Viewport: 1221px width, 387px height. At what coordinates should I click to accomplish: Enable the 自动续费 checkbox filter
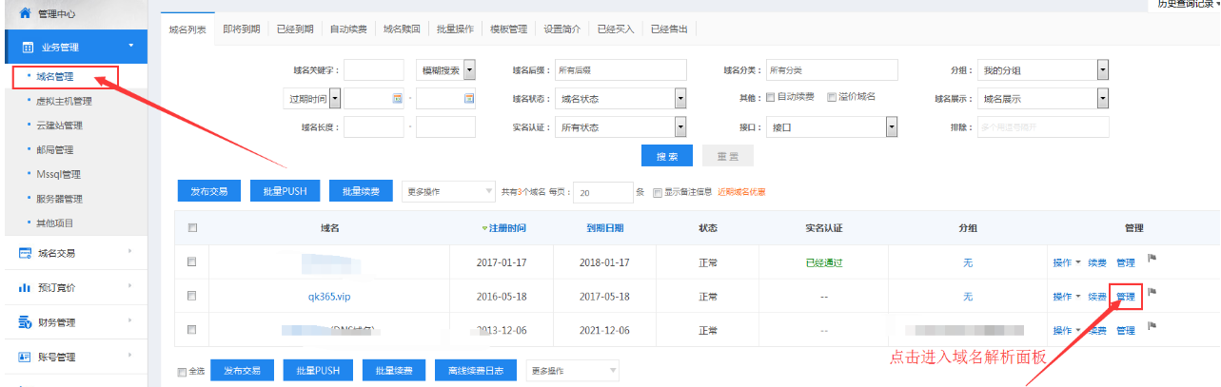tap(771, 98)
